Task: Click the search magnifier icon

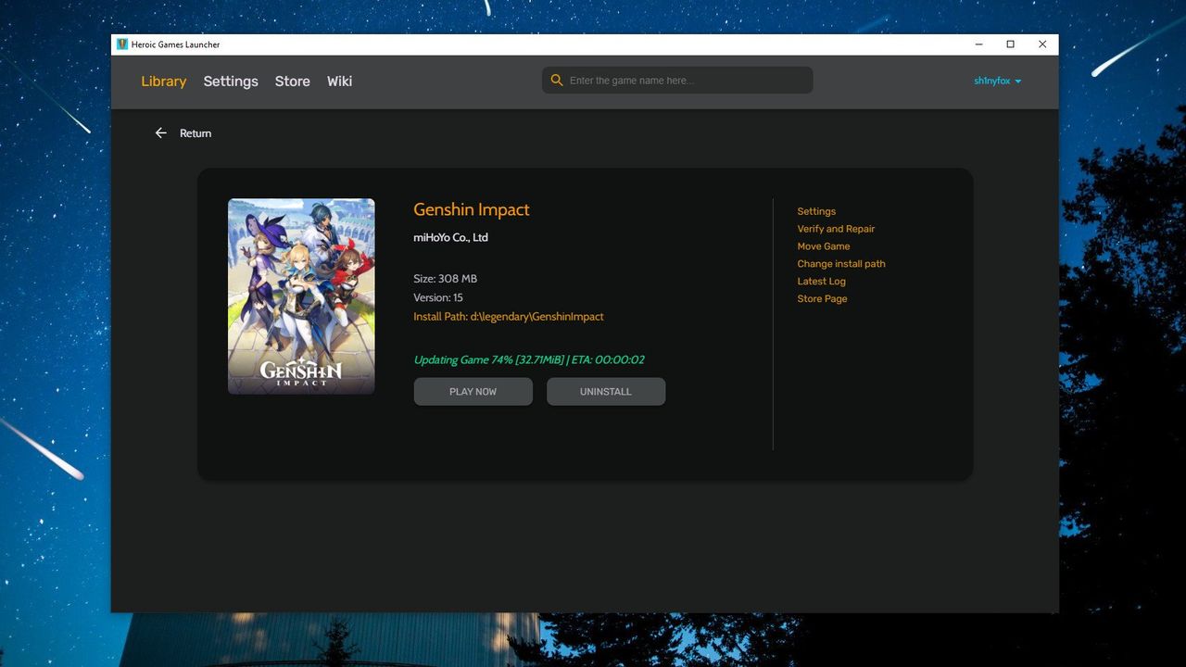Action: (x=557, y=81)
